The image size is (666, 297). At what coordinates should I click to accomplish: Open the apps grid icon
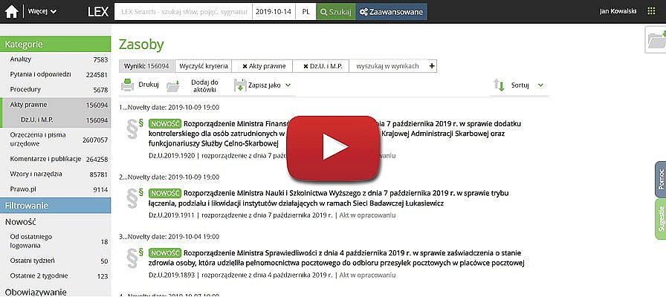coord(652,11)
